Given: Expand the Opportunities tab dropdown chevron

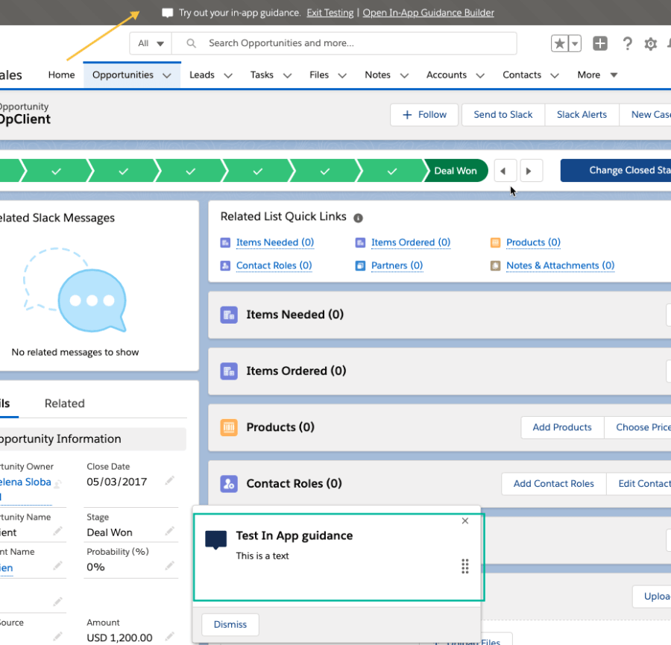Looking at the screenshot, I should pos(167,75).
